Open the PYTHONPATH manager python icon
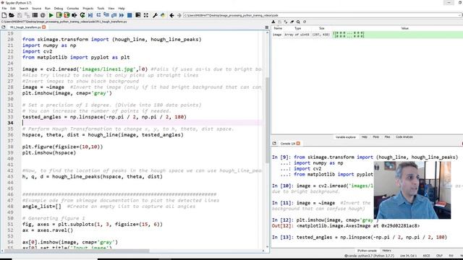Image resolution: width=463 pixels, height=260 pixels. coord(163,15)
